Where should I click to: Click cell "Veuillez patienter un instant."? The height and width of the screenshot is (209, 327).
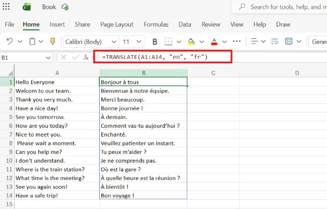[143, 143]
